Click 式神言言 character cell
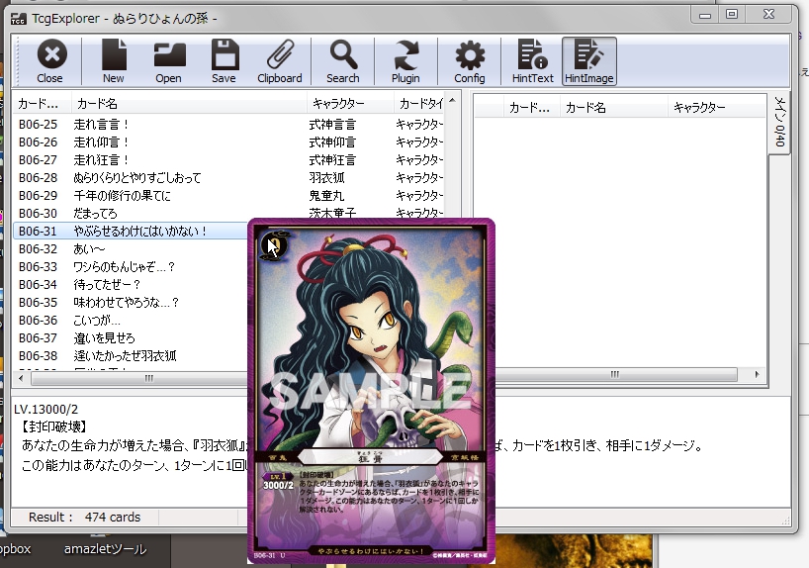809x568 pixels. [332, 125]
